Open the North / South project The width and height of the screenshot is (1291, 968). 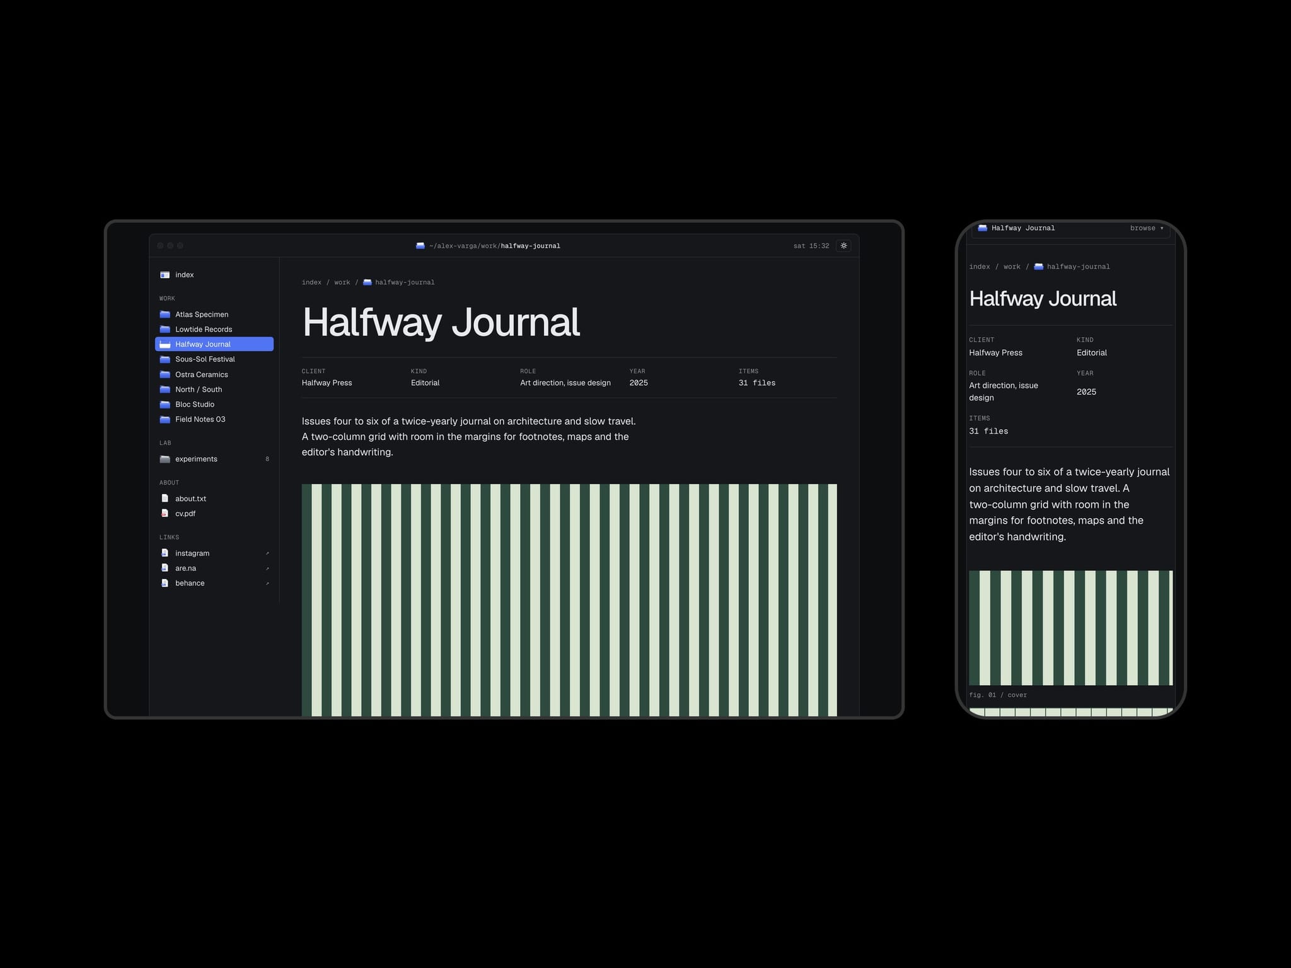pyautogui.click(x=214, y=389)
